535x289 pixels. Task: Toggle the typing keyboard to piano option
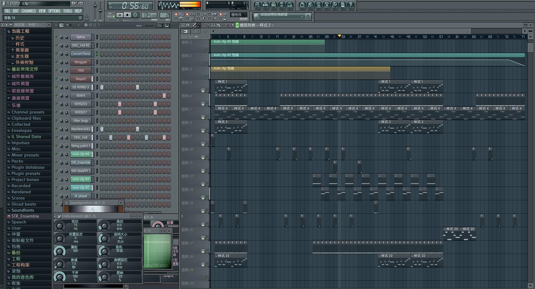176,14
